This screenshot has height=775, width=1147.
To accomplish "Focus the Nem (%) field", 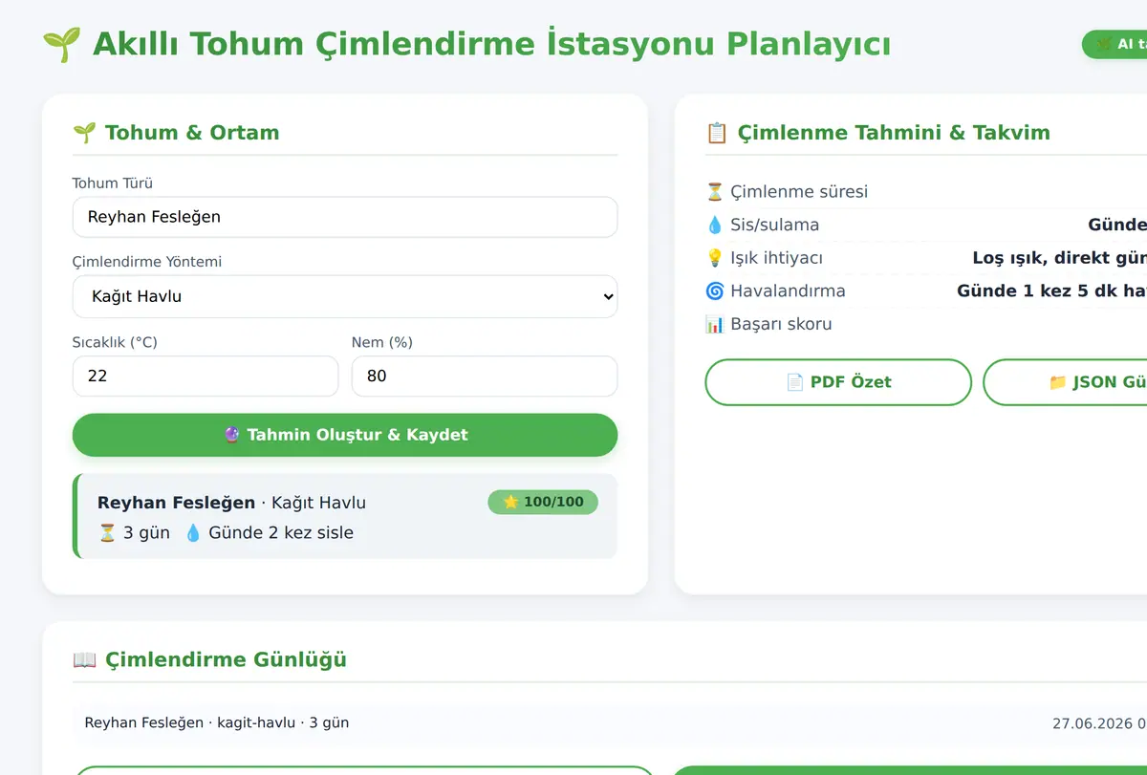I will click(x=485, y=376).
